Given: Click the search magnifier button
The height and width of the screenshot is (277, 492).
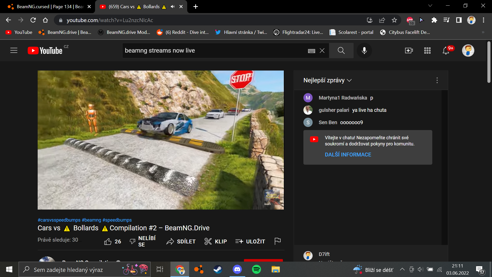Looking at the screenshot, I should 341,51.
